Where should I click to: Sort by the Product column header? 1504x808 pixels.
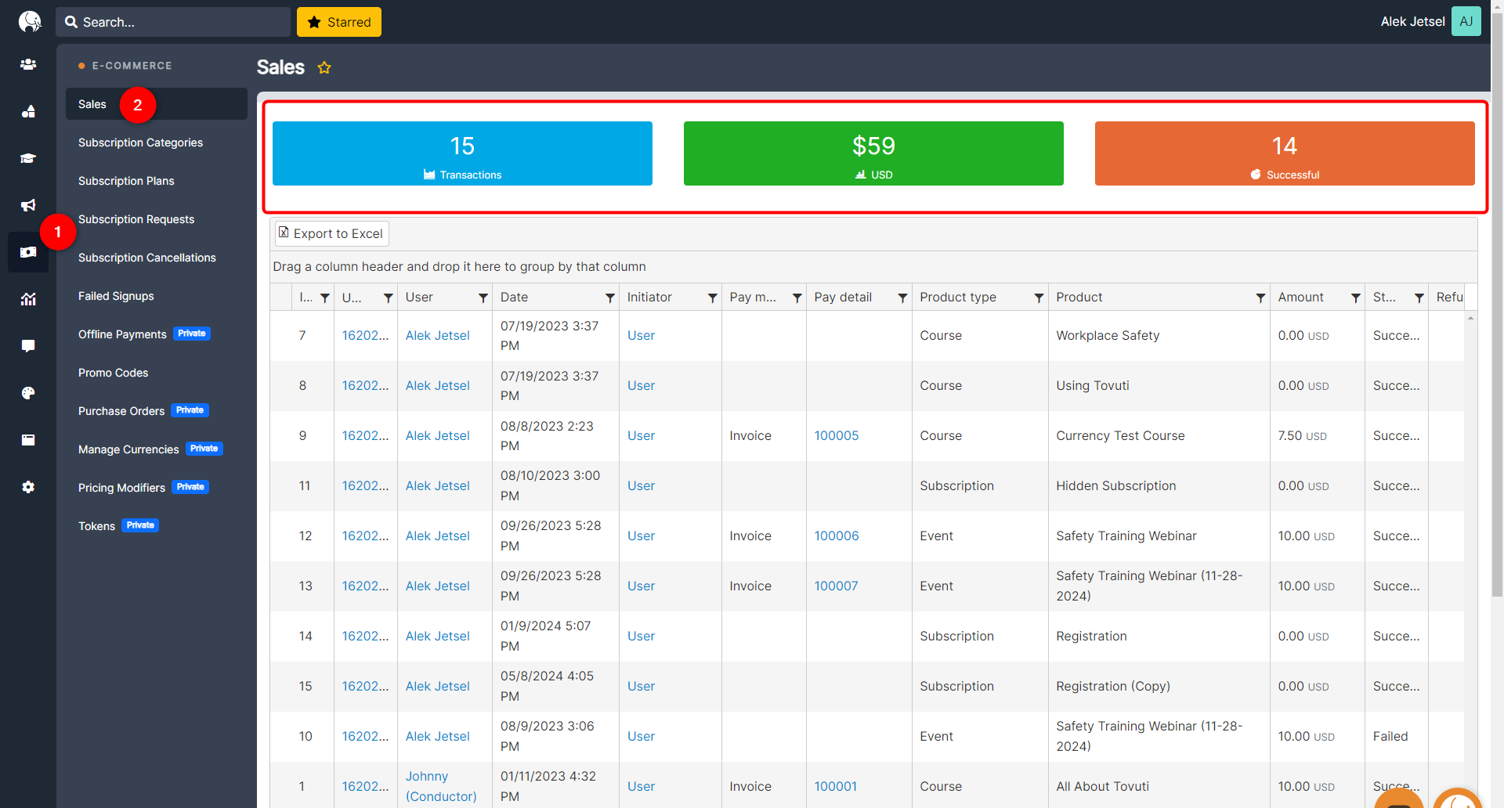click(x=1079, y=298)
